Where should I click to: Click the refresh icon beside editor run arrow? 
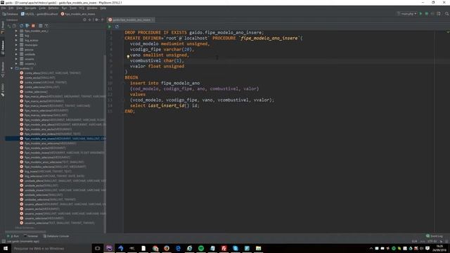[x=117, y=27]
